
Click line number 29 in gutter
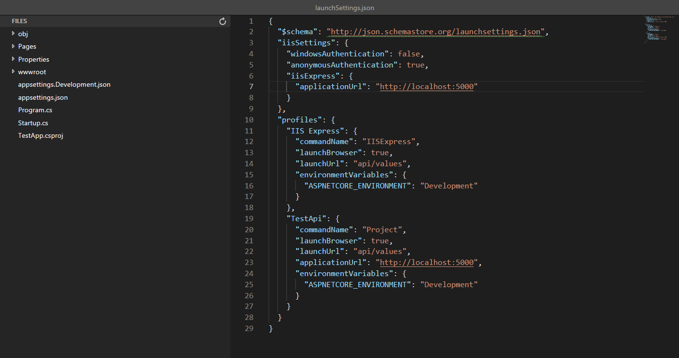click(x=249, y=328)
